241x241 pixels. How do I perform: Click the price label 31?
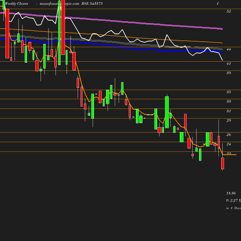[228, 111]
